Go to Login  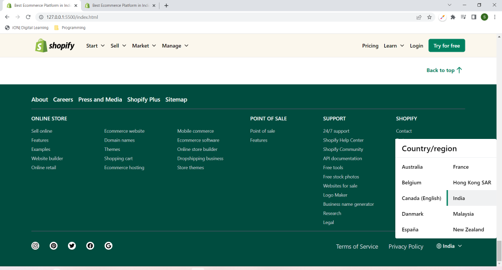(x=416, y=46)
